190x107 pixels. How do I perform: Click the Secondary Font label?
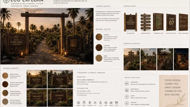82,88
